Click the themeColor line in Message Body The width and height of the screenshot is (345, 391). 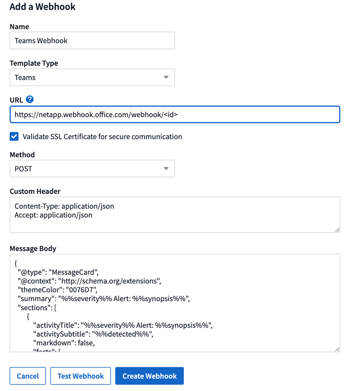click(57, 290)
